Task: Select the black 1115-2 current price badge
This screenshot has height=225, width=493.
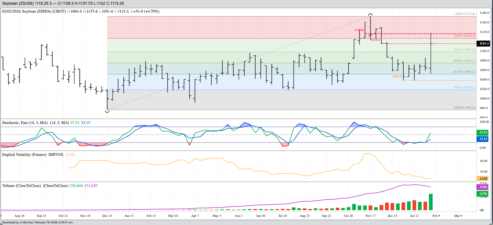Action: click(x=484, y=43)
